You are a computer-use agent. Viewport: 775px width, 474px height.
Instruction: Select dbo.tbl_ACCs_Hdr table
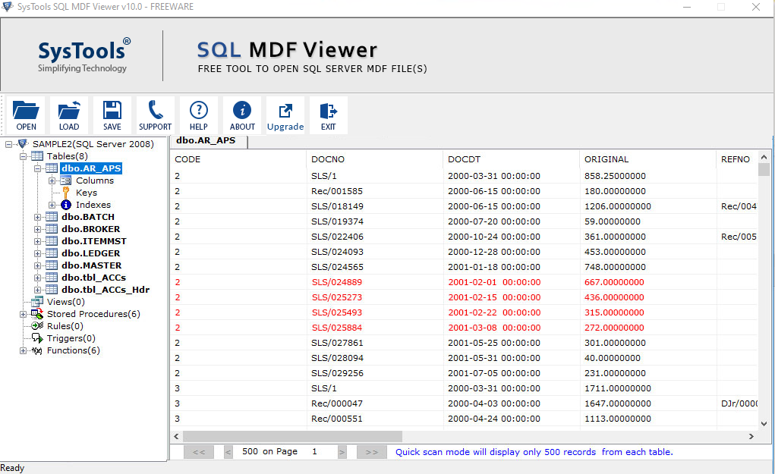click(x=106, y=290)
